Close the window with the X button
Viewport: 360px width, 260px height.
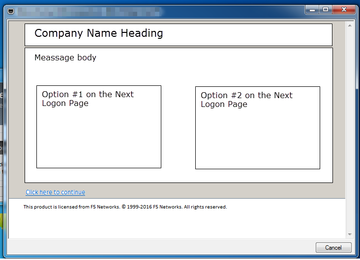coord(344,10)
